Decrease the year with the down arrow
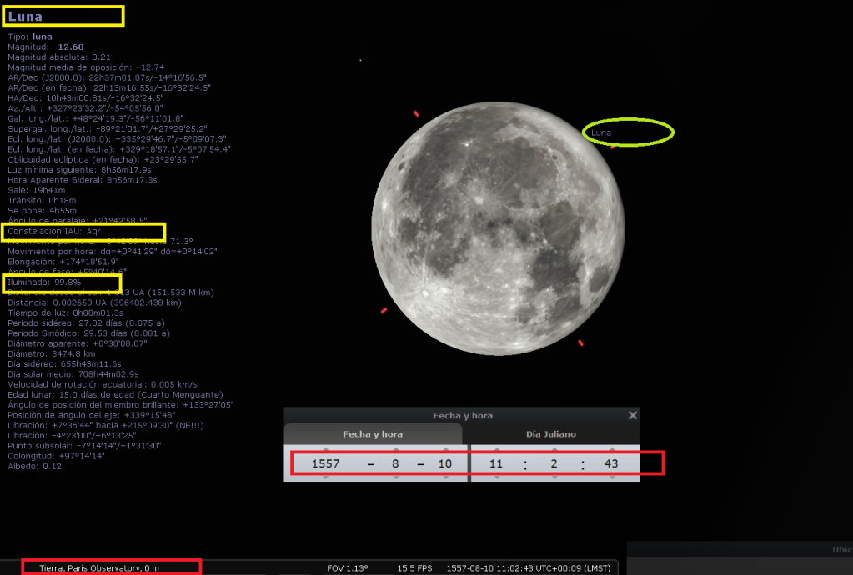This screenshot has height=575, width=853. pos(326,477)
